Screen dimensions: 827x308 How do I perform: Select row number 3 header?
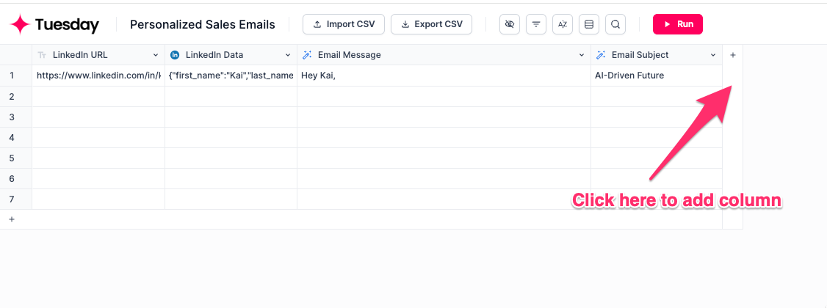[11, 117]
